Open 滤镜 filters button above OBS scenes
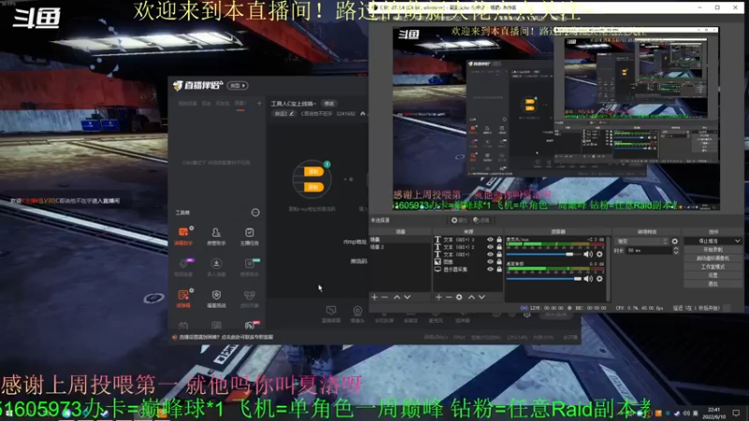749x421 pixels. point(481,220)
